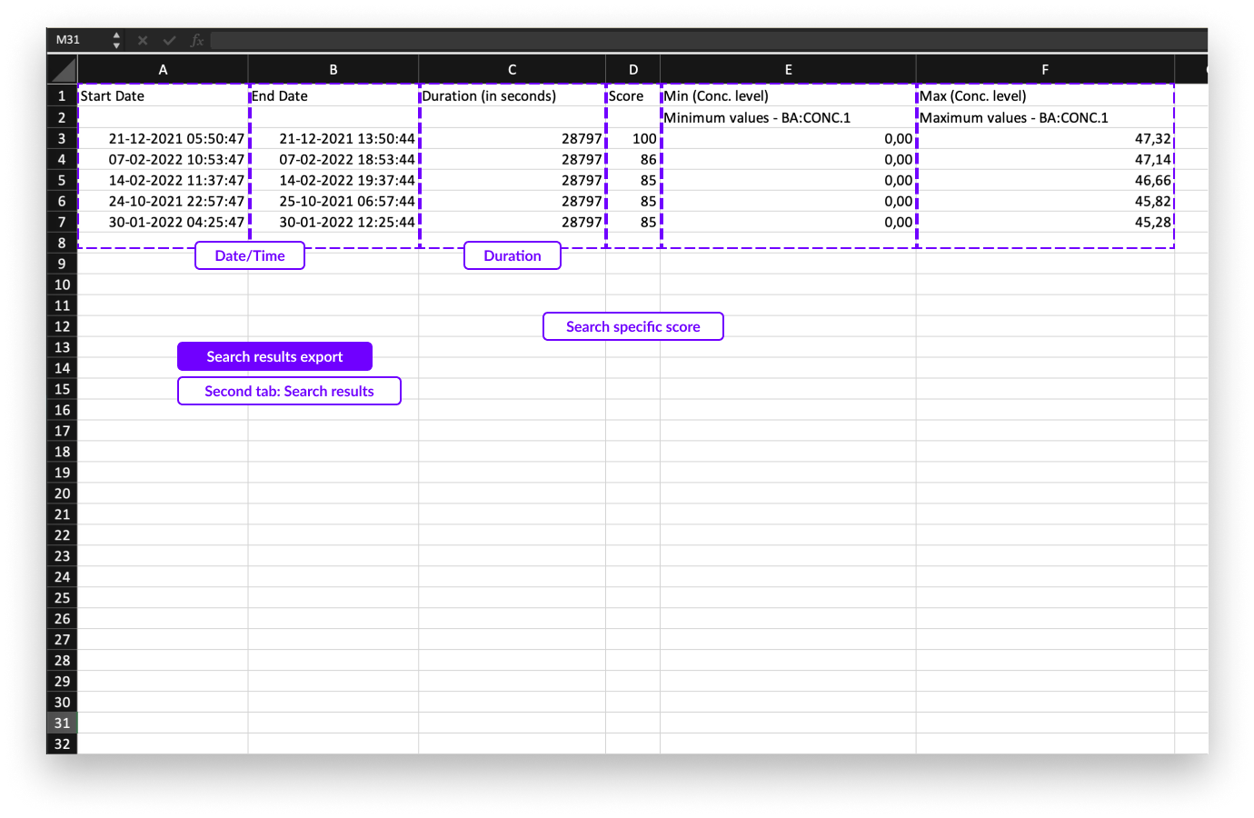Select row 3 by clicking its row number
Image resolution: width=1254 pixels, height=818 pixels.
point(61,138)
